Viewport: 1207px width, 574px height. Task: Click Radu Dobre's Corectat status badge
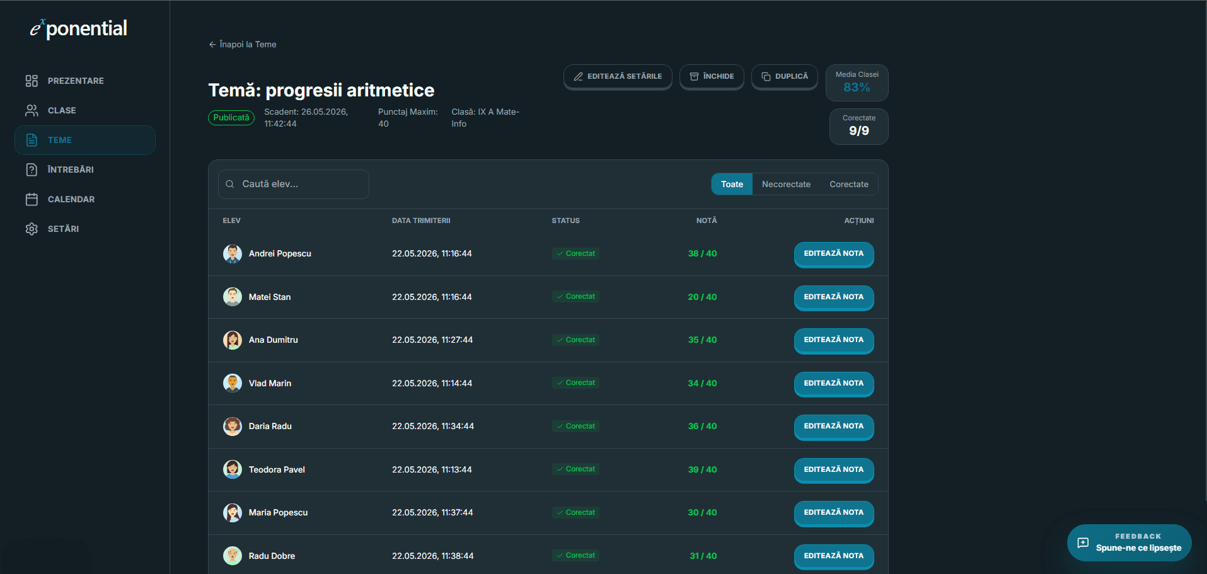click(x=575, y=556)
